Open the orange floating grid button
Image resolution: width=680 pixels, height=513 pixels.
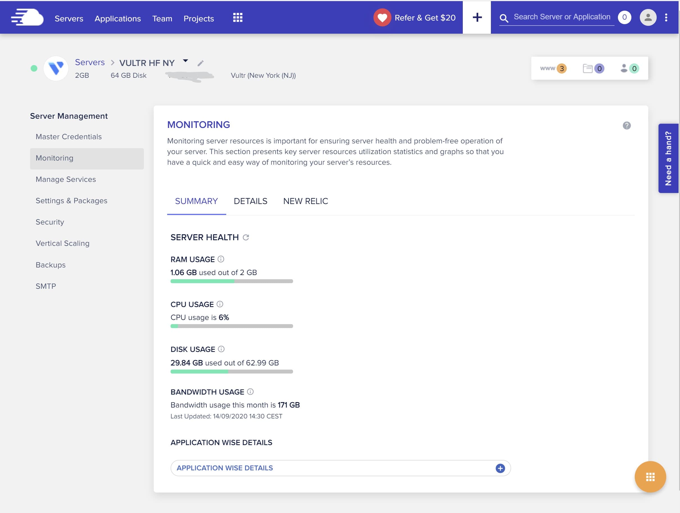[650, 477]
